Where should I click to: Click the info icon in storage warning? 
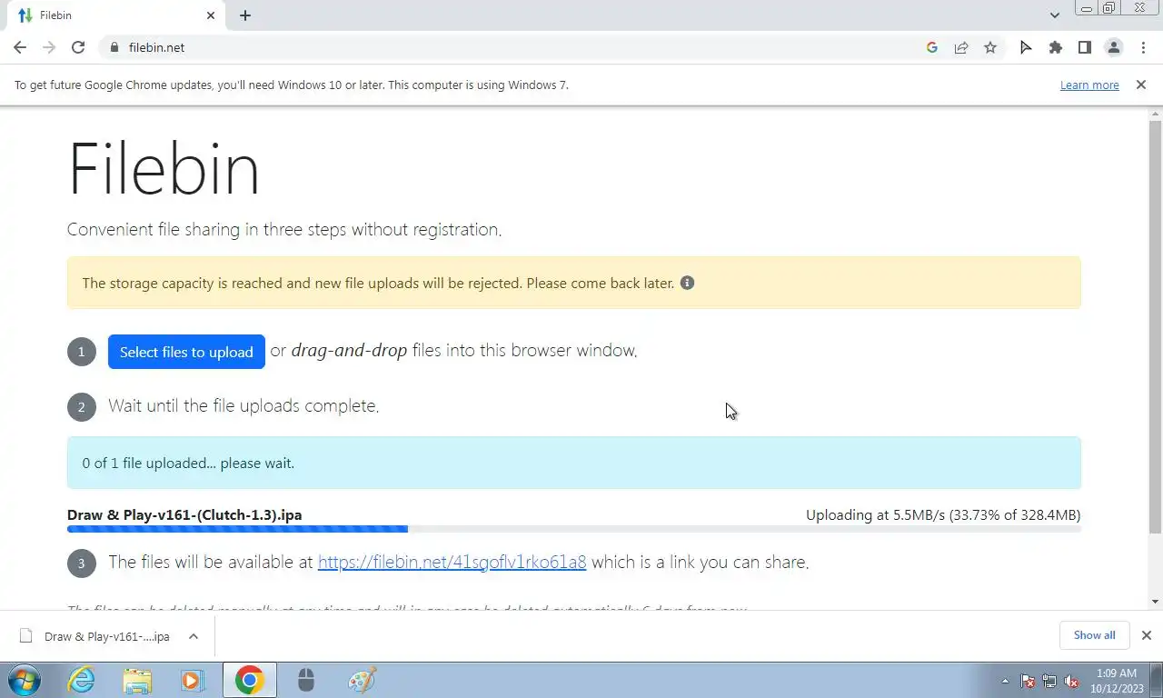(687, 283)
